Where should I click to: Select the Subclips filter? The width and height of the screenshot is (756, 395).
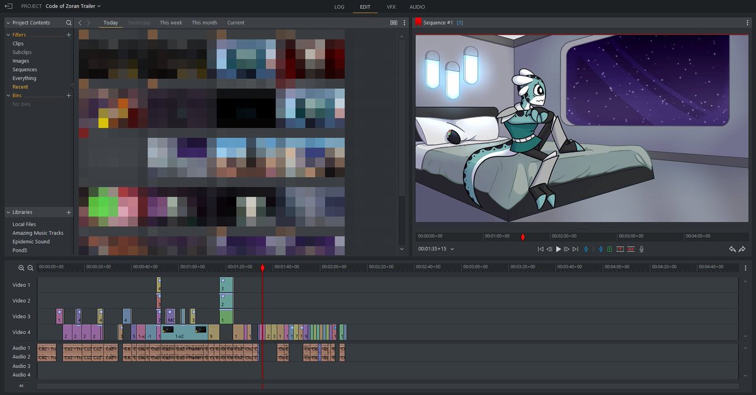(x=22, y=52)
